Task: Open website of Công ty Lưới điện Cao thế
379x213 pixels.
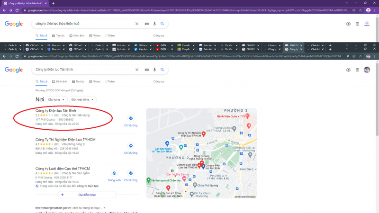Action: [x=114, y=173]
